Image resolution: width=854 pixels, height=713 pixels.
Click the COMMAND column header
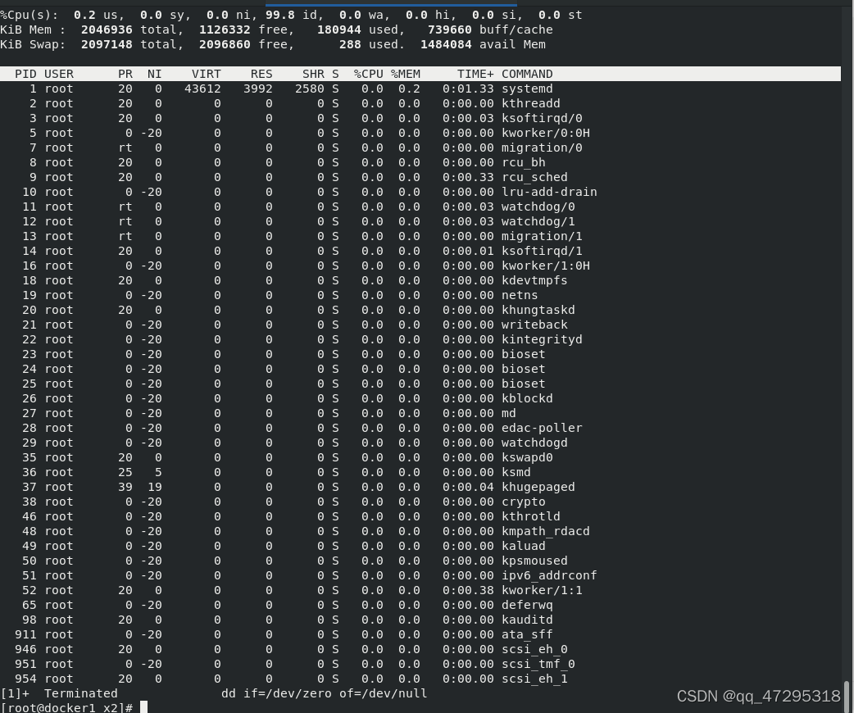click(x=527, y=74)
